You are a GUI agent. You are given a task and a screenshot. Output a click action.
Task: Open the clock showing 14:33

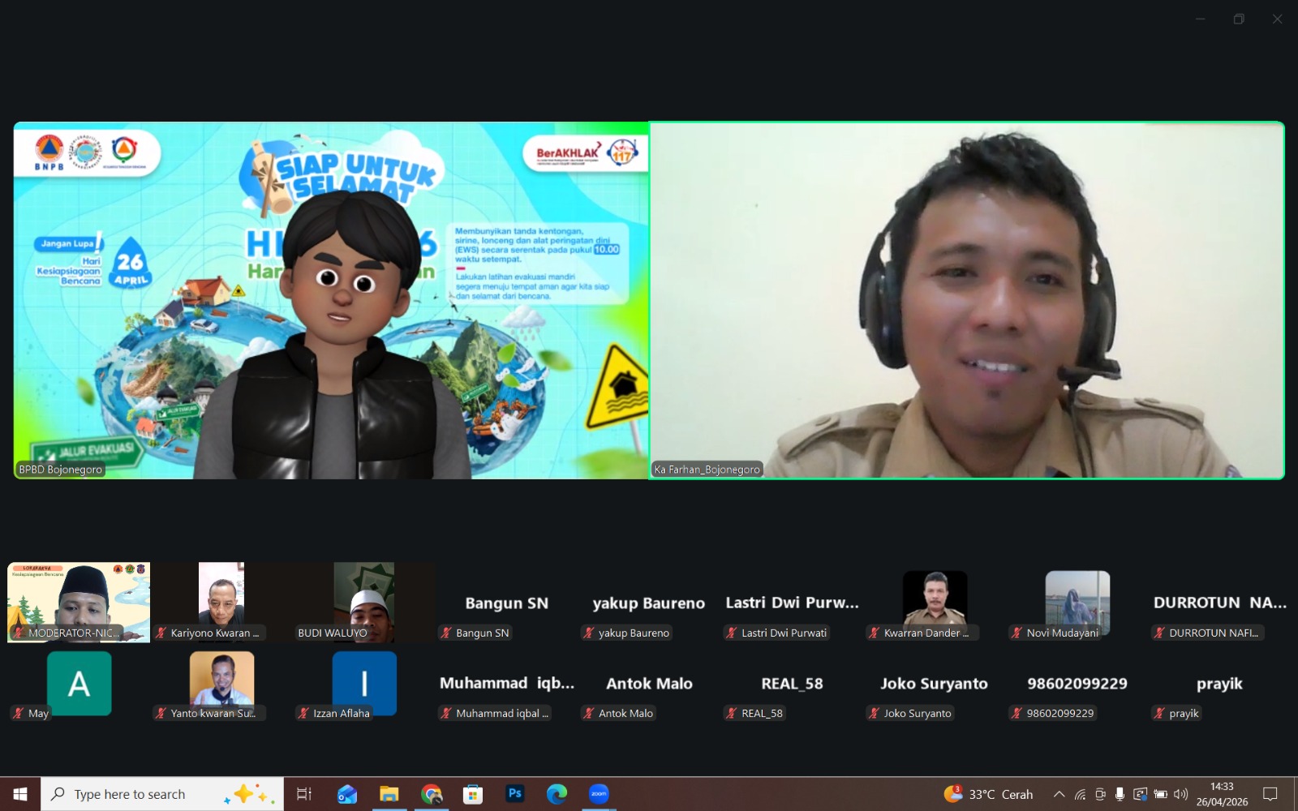pos(1222,794)
